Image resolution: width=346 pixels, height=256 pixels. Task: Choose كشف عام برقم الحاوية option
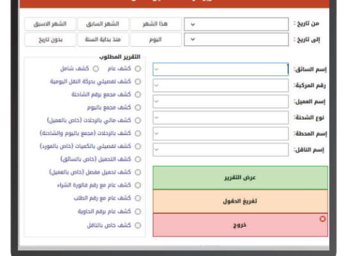(138, 212)
